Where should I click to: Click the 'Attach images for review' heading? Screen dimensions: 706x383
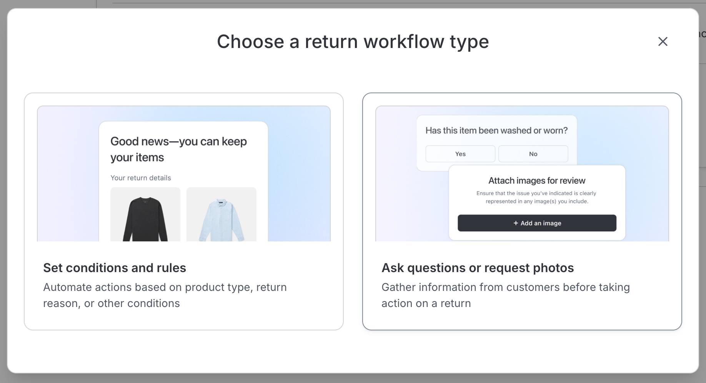point(537,180)
